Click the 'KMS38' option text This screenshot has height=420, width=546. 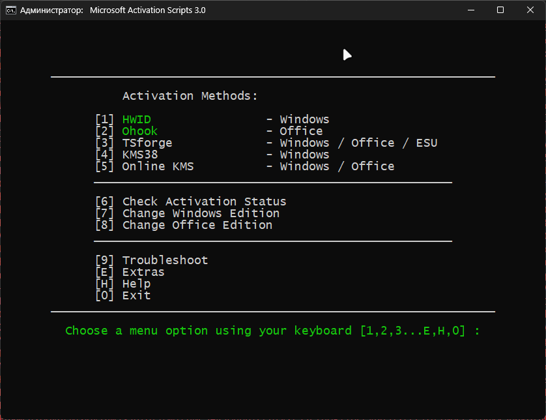click(x=140, y=155)
